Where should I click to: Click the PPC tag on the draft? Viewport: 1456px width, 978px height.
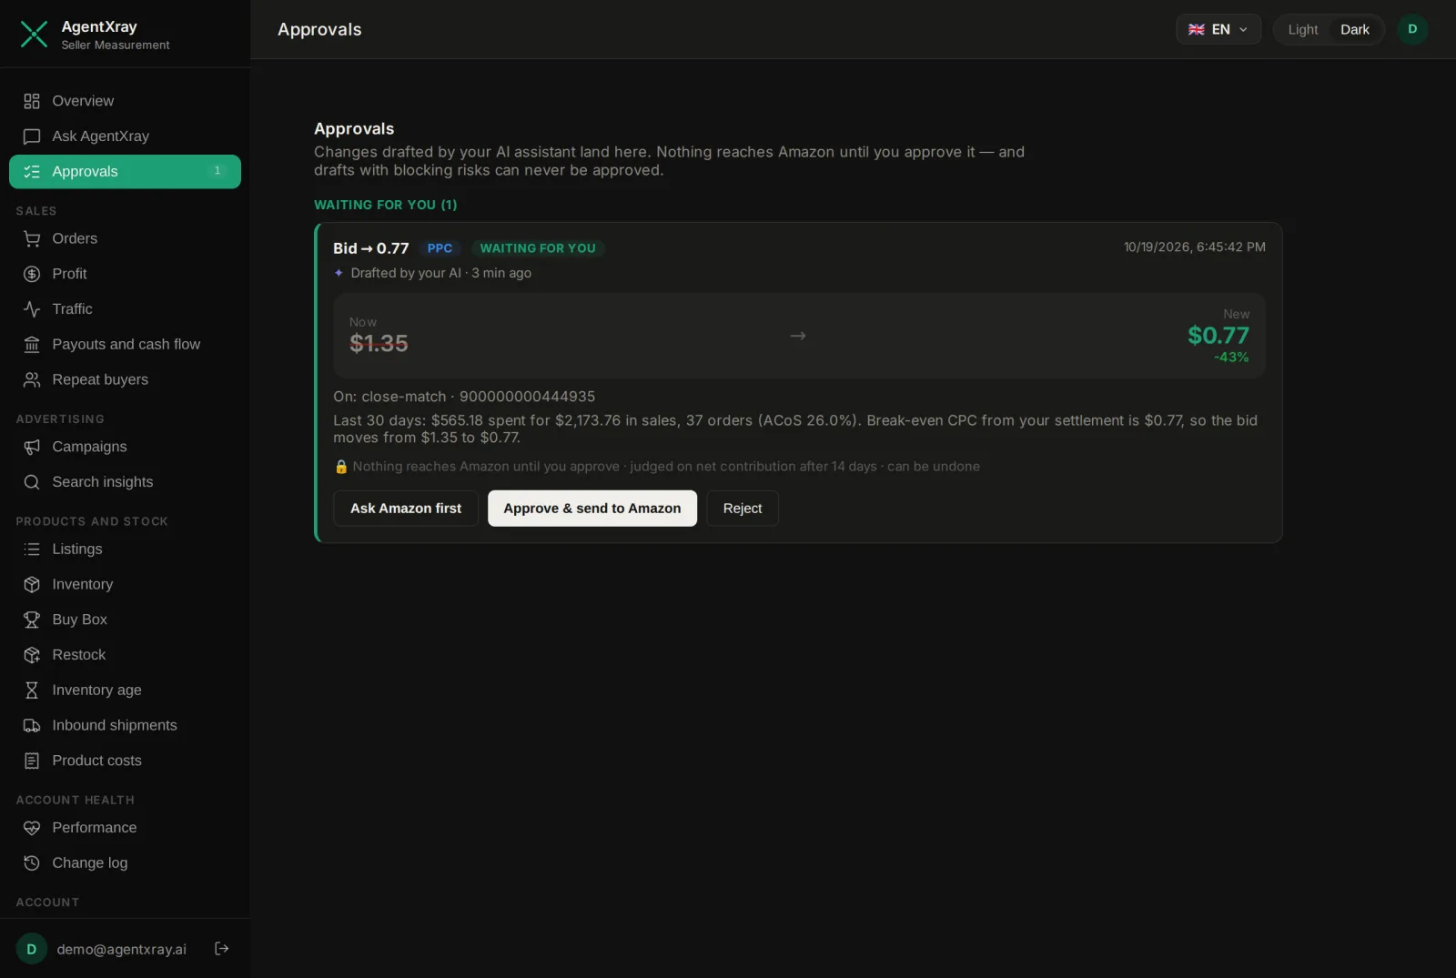(440, 248)
